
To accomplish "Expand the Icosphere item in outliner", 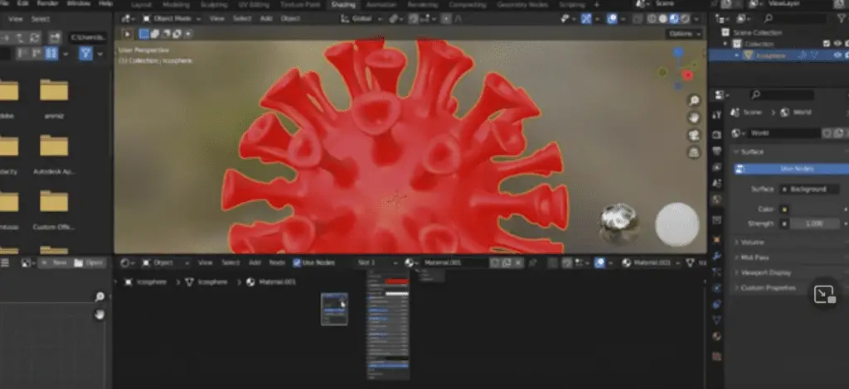I will tap(737, 55).
